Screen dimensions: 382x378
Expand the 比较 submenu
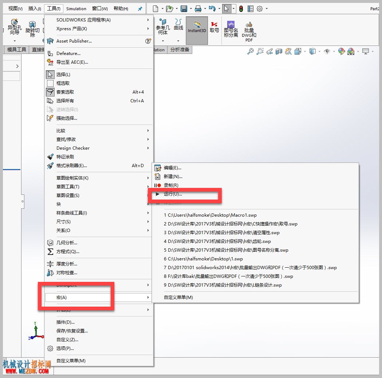point(99,131)
